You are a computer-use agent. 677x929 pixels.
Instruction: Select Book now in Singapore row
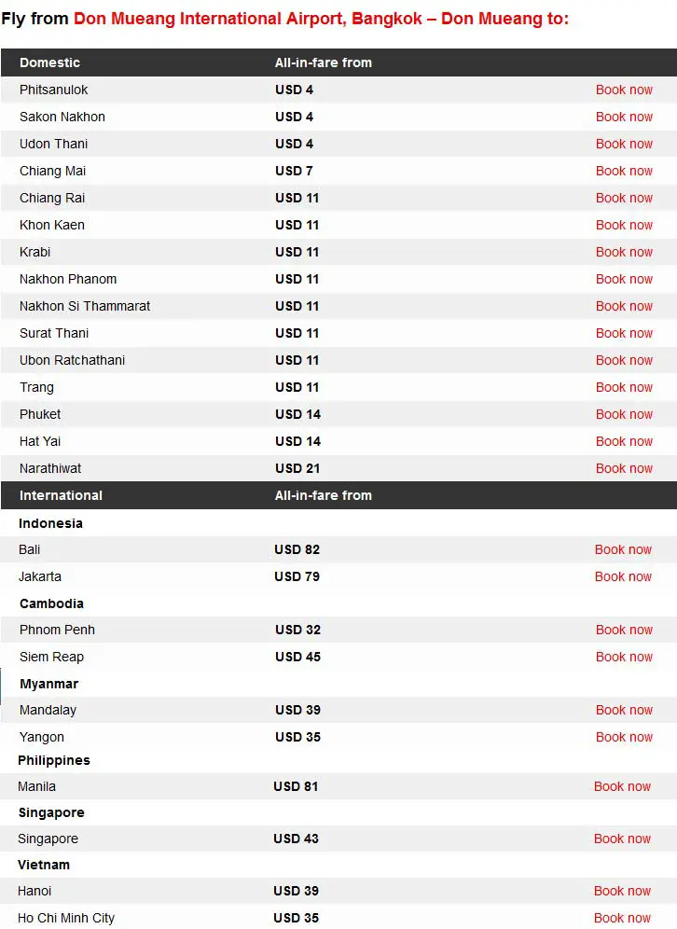tap(622, 839)
